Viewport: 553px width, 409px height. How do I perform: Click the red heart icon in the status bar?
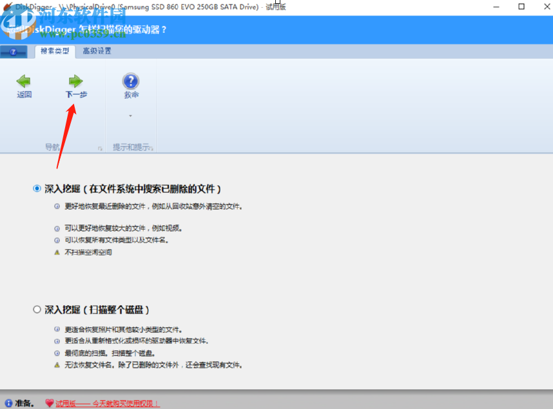click(50, 402)
